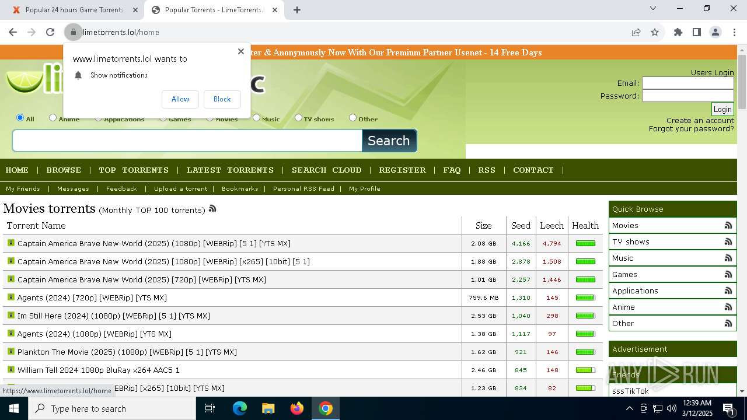Click the page vertical scrollbar thumb
This screenshot has width=747, height=420.
click(x=742, y=82)
